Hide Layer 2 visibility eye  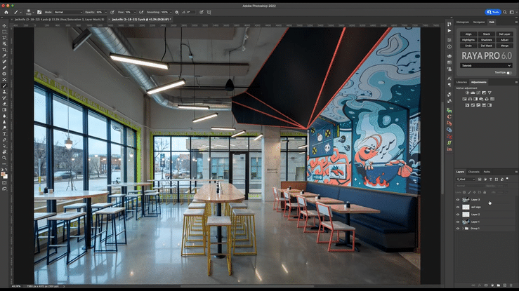[458, 215]
